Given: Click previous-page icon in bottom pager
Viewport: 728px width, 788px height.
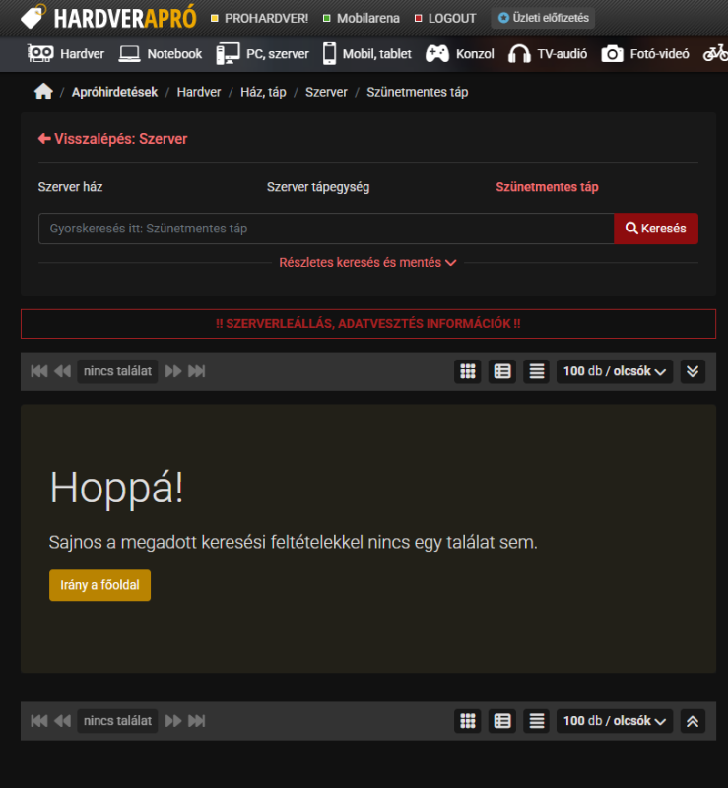Looking at the screenshot, I should [62, 721].
